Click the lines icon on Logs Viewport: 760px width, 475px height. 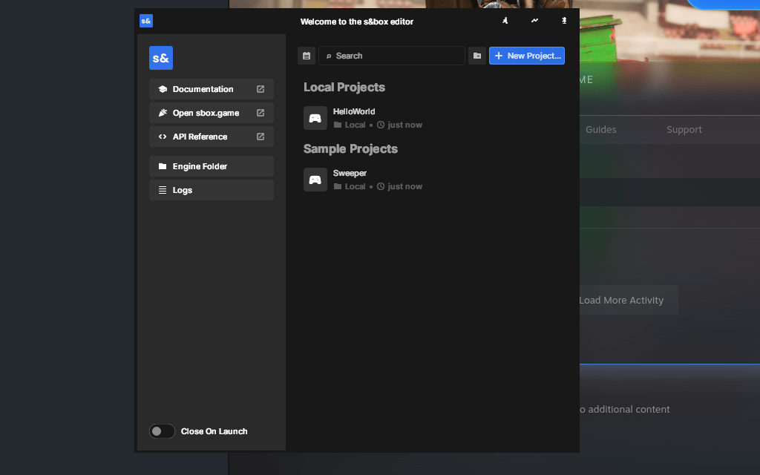[x=163, y=190]
